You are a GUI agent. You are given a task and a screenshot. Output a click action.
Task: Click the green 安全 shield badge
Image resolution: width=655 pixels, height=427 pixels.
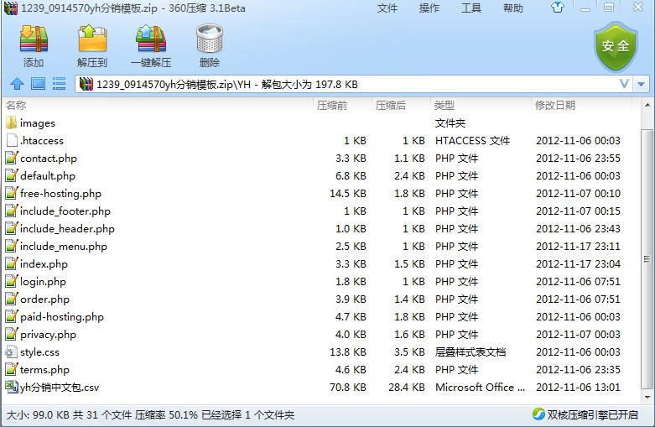(x=616, y=47)
